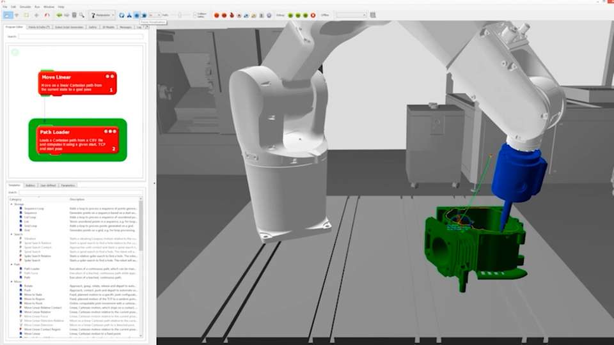The width and height of the screenshot is (614, 345).
Task: Click the Path slider in toolbar
Action: pos(180,15)
